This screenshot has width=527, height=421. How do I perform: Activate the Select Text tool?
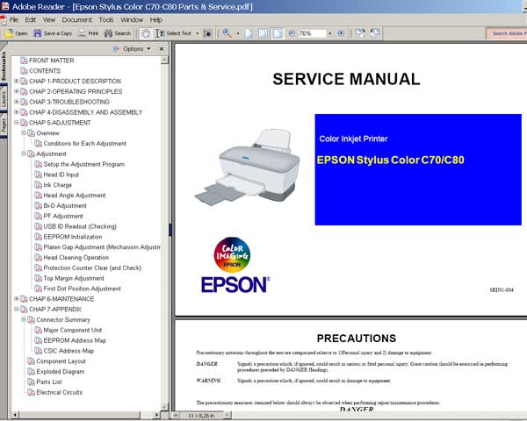coord(174,33)
